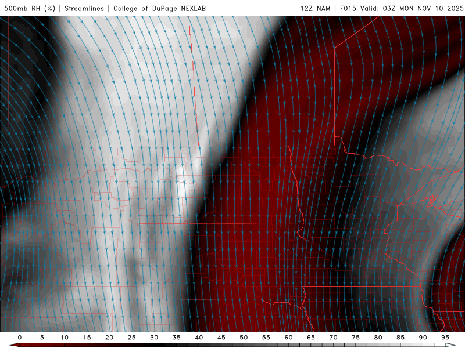Click the '10' label on color scale
Image resolution: width=465 pixels, height=348 pixels.
pos(65,338)
